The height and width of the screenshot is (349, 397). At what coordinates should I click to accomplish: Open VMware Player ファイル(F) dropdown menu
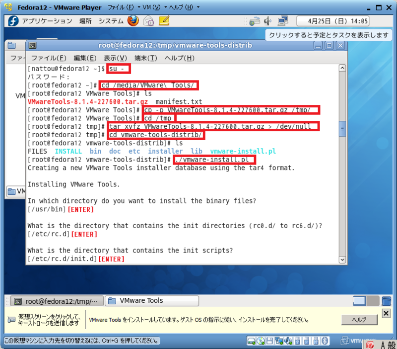point(124,7)
